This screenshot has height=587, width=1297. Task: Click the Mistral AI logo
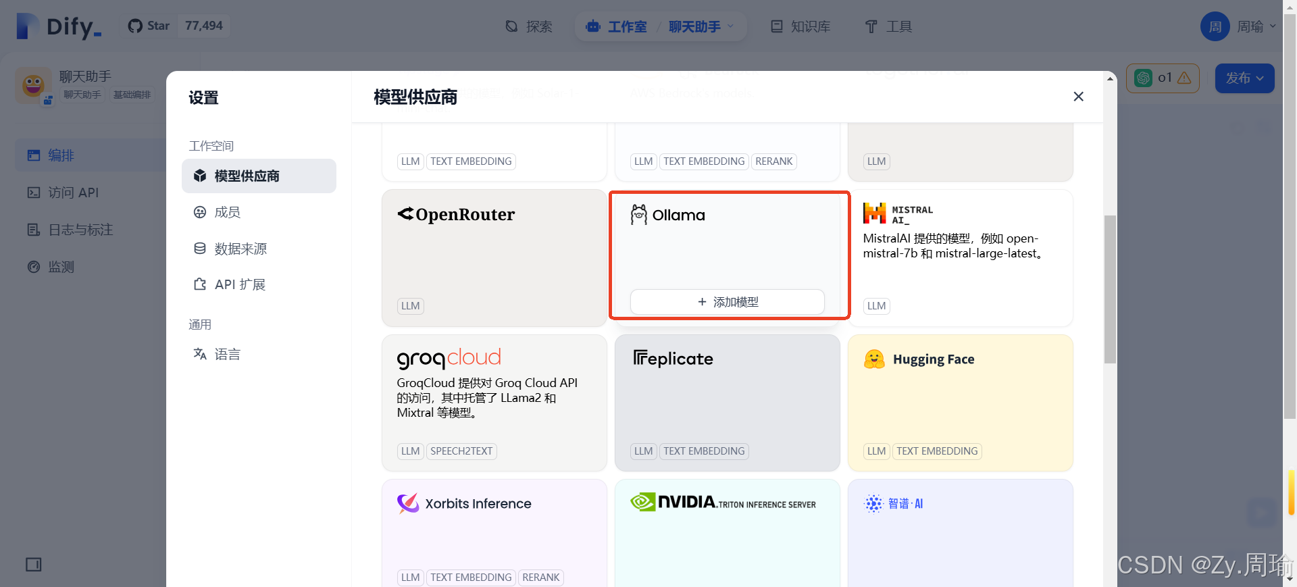(x=898, y=213)
